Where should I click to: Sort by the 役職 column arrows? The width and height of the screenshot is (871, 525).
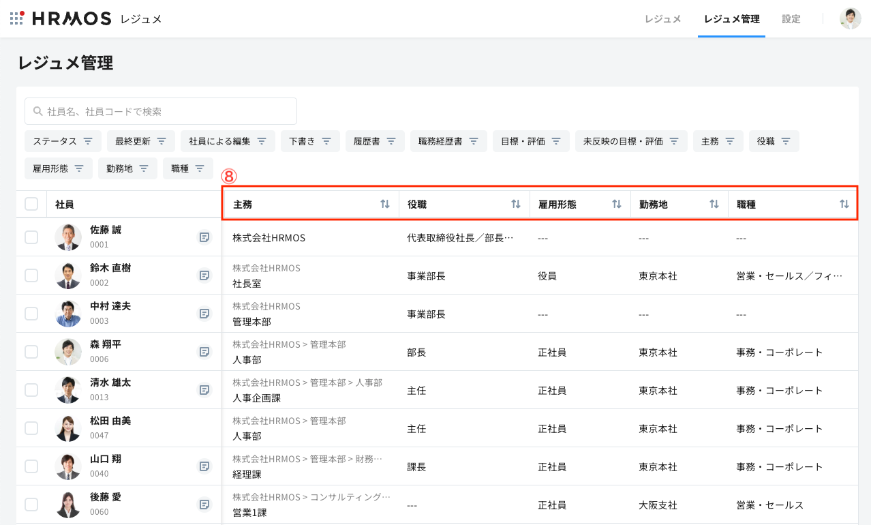516,205
